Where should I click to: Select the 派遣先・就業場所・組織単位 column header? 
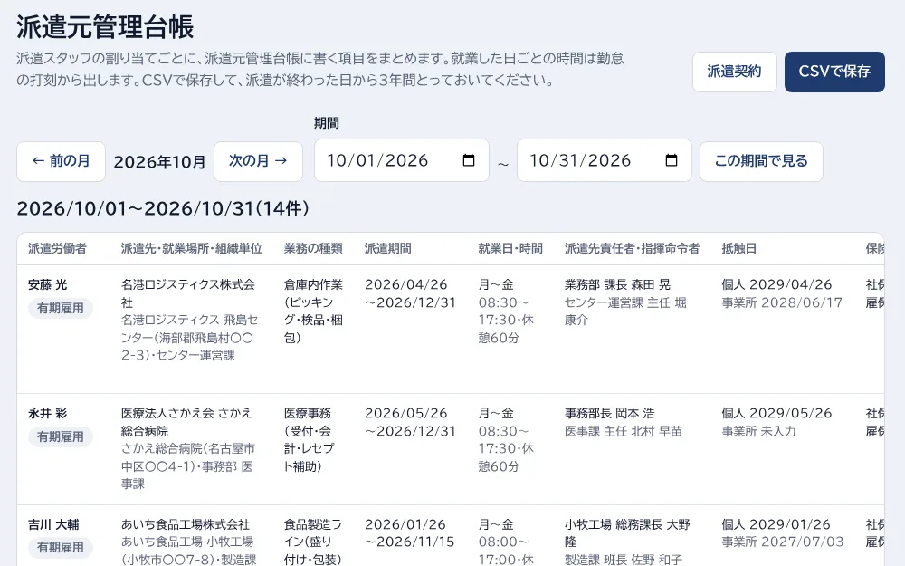(192, 248)
